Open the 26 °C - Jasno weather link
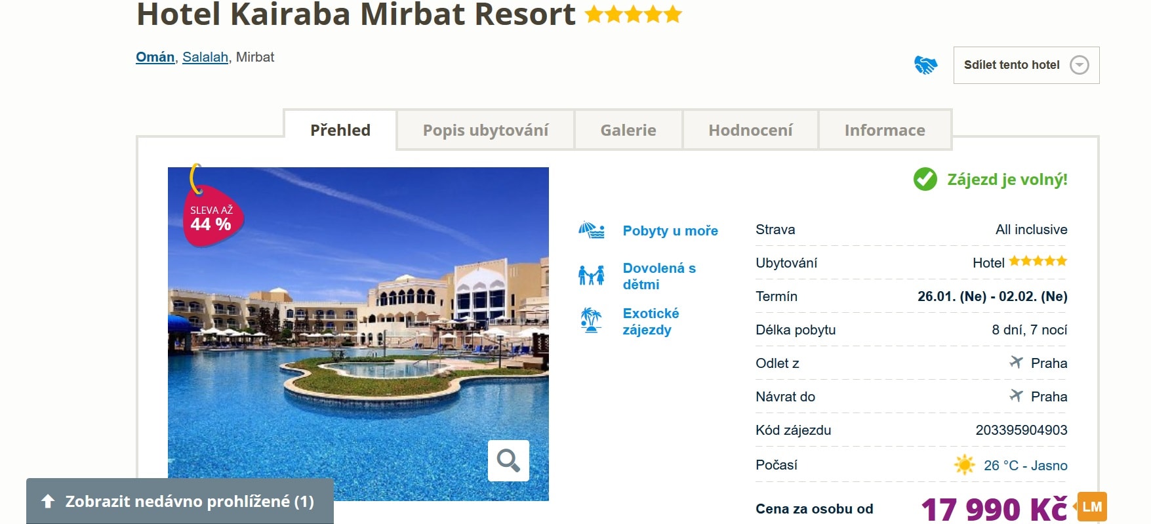Viewport: 1151px width, 524px height. [x=1025, y=466]
